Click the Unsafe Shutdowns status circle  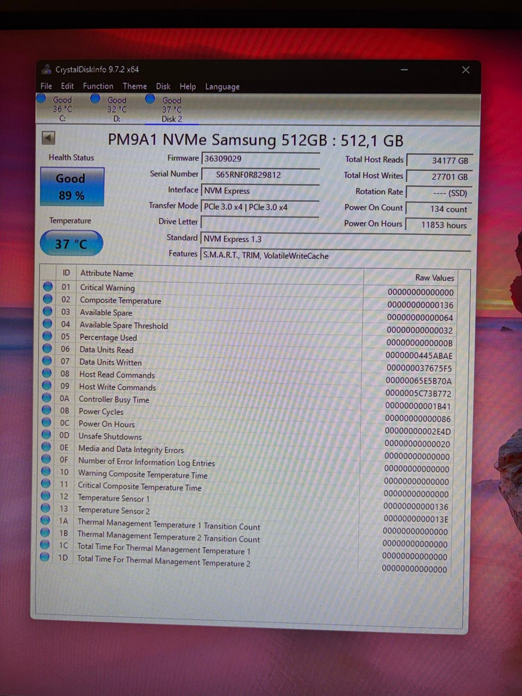(47, 435)
